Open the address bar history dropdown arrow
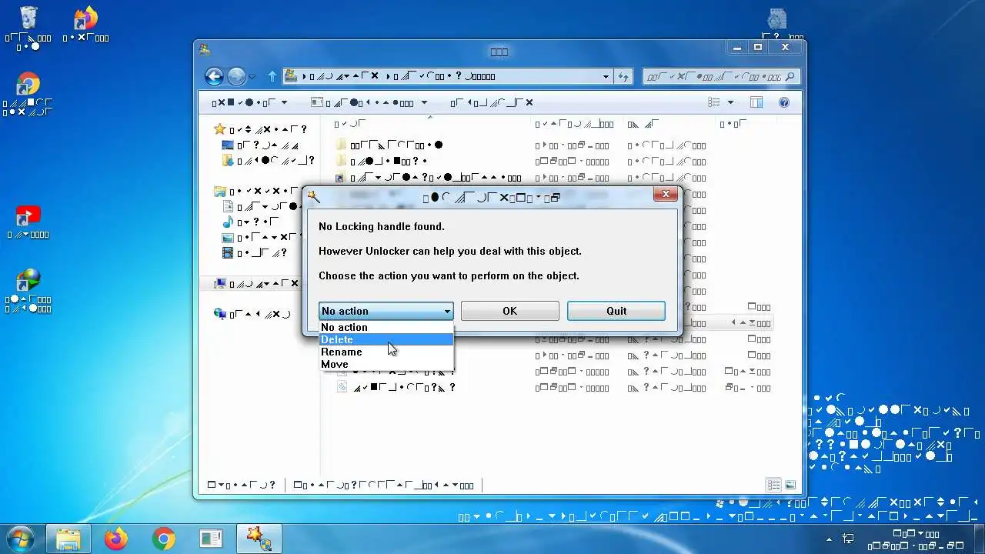 click(606, 76)
